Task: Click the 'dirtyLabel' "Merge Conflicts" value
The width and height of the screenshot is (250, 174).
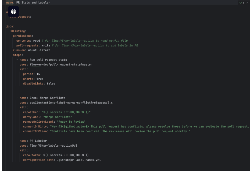Action: tap(58, 117)
